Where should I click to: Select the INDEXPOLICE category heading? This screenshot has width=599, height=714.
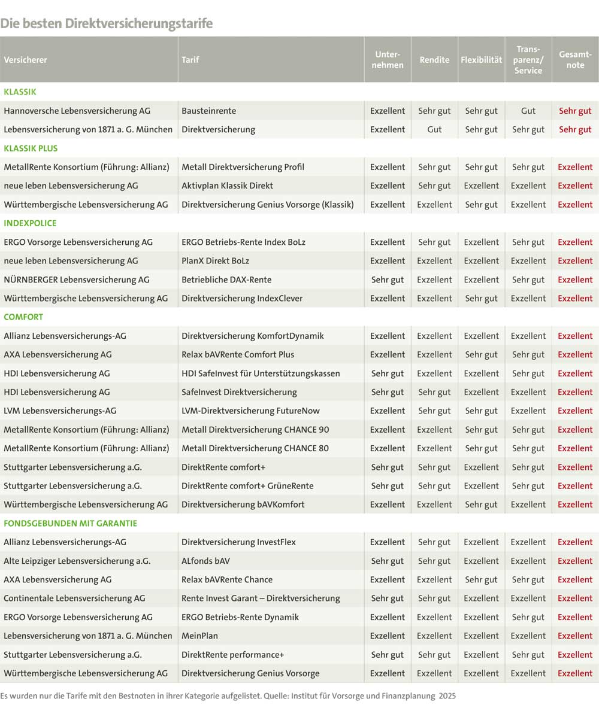pyautogui.click(x=30, y=223)
